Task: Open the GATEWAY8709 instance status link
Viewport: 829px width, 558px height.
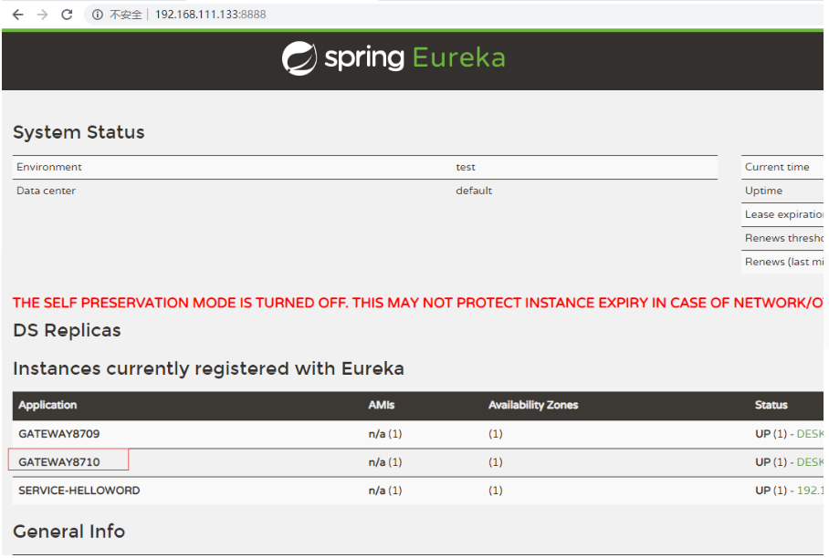Action: click(810, 434)
